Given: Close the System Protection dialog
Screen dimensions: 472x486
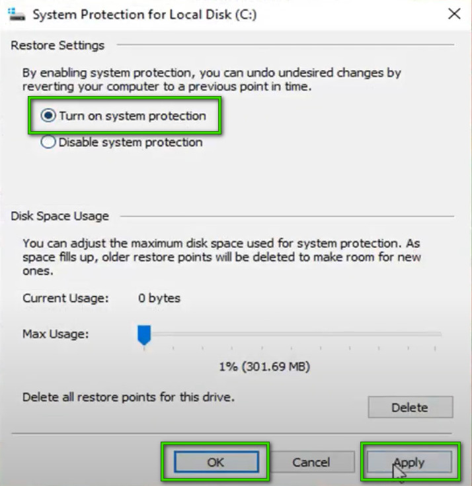Looking at the screenshot, I should [x=454, y=14].
